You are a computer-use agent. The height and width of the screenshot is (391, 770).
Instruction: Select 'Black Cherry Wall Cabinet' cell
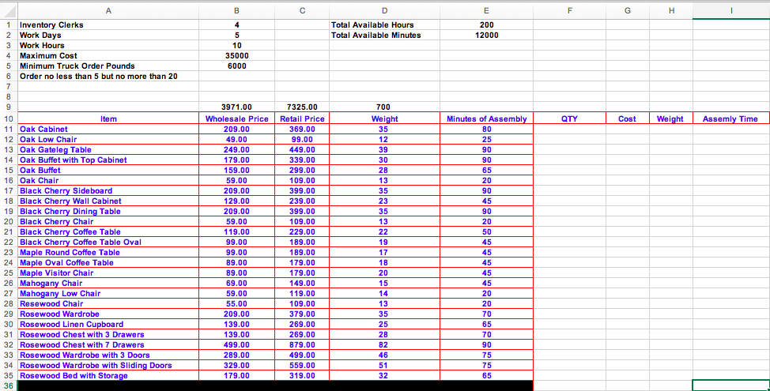[108, 201]
